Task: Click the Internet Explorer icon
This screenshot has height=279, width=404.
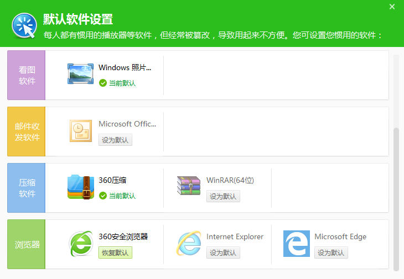Action: click(189, 243)
